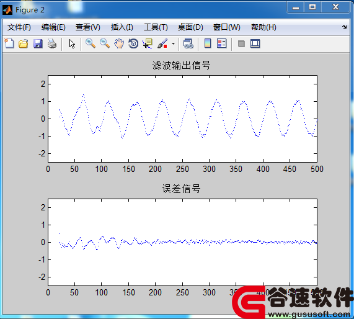Open the 桌面(D) menu
Screen dimensions: 354x319
(190, 27)
